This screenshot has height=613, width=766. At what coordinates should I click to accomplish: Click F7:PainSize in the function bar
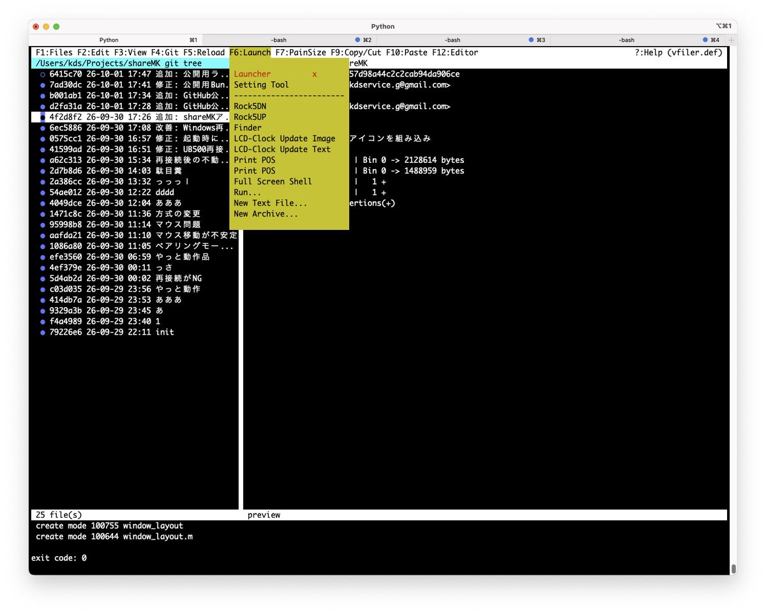click(301, 52)
